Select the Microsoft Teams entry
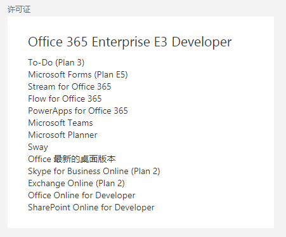Image resolution: width=286 pixels, height=237 pixels. pos(60,123)
